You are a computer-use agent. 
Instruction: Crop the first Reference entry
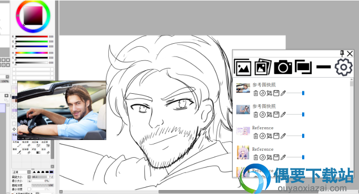coord(269,136)
